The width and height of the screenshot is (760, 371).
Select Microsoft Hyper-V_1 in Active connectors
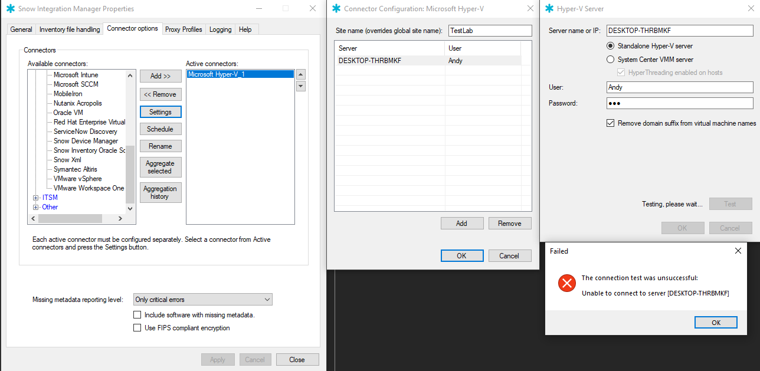[240, 74]
